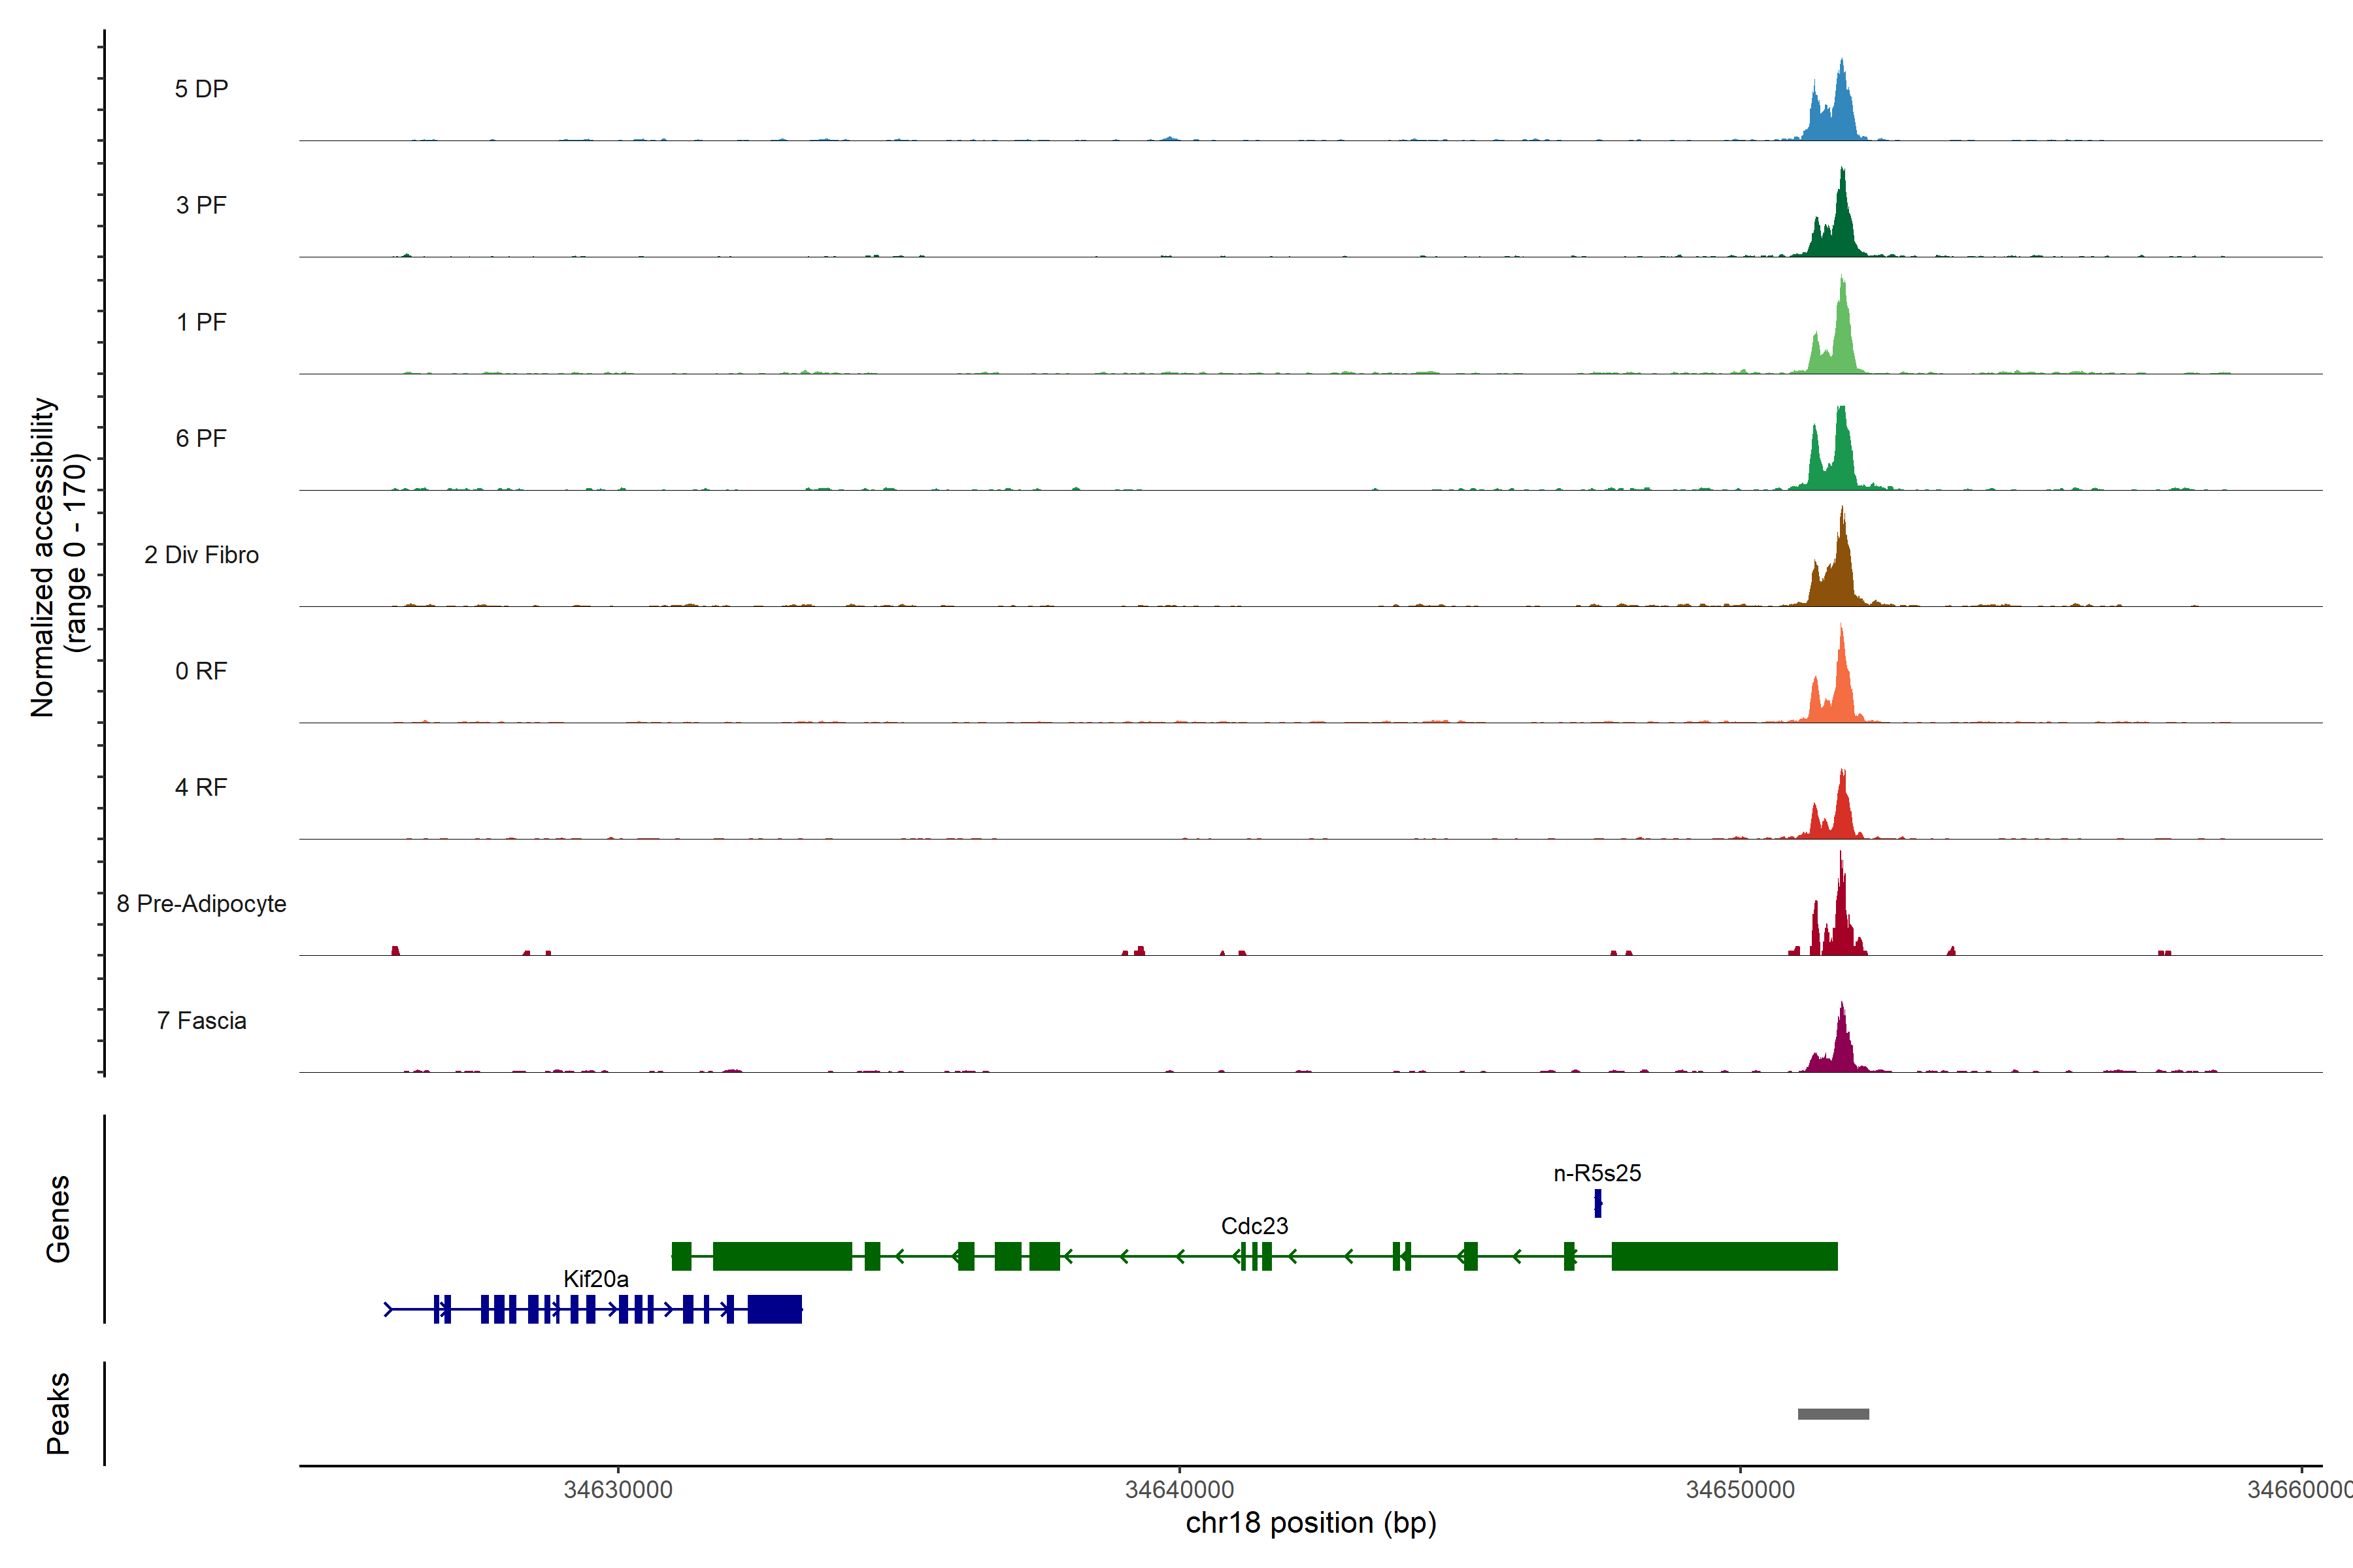Click the 5 DP track label
2353x1568 pixels.
click(201, 89)
